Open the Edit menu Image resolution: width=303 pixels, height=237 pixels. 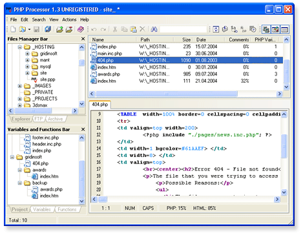(25, 19)
